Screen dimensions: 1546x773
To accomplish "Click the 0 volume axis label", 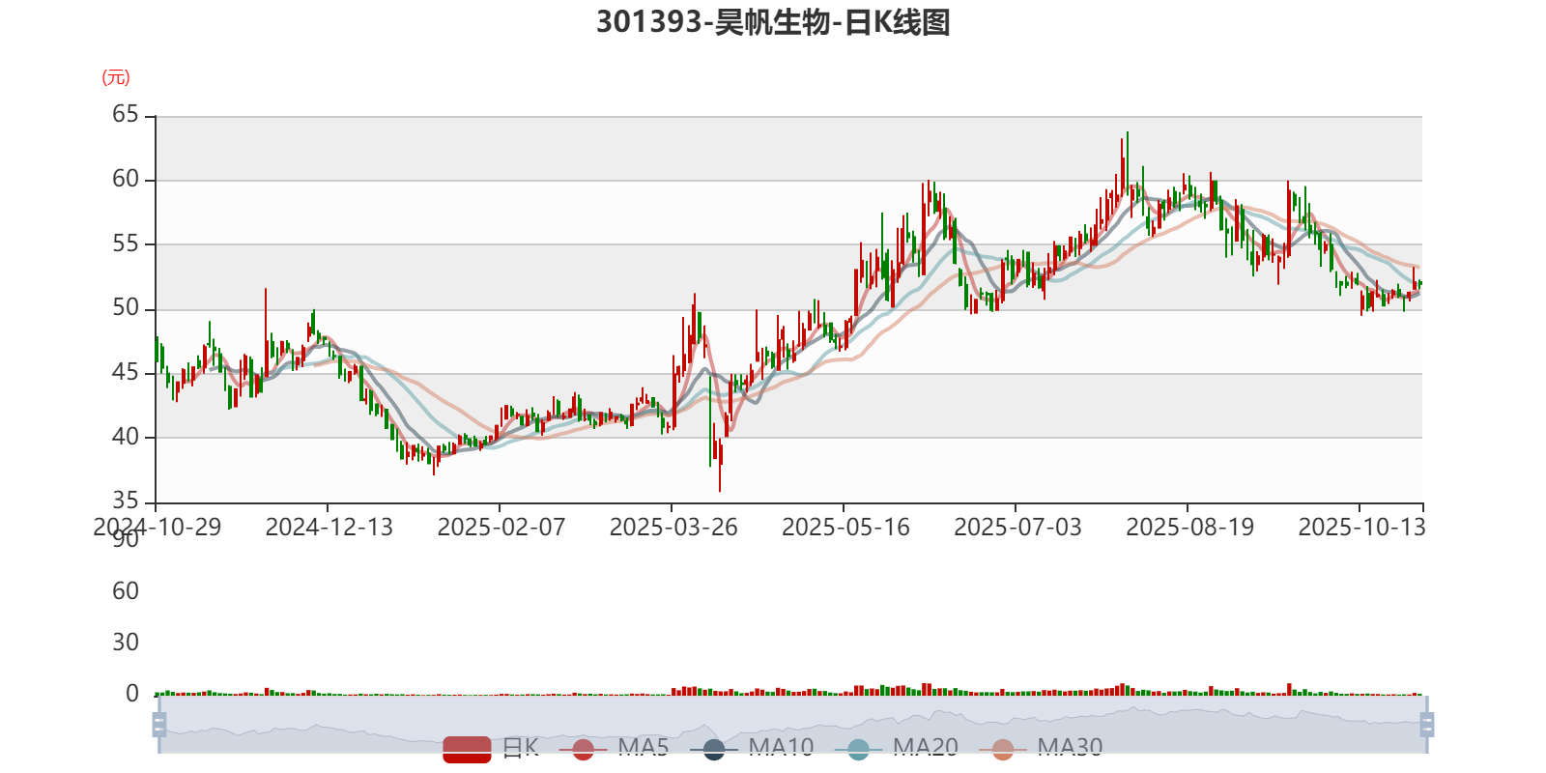I will (132, 693).
